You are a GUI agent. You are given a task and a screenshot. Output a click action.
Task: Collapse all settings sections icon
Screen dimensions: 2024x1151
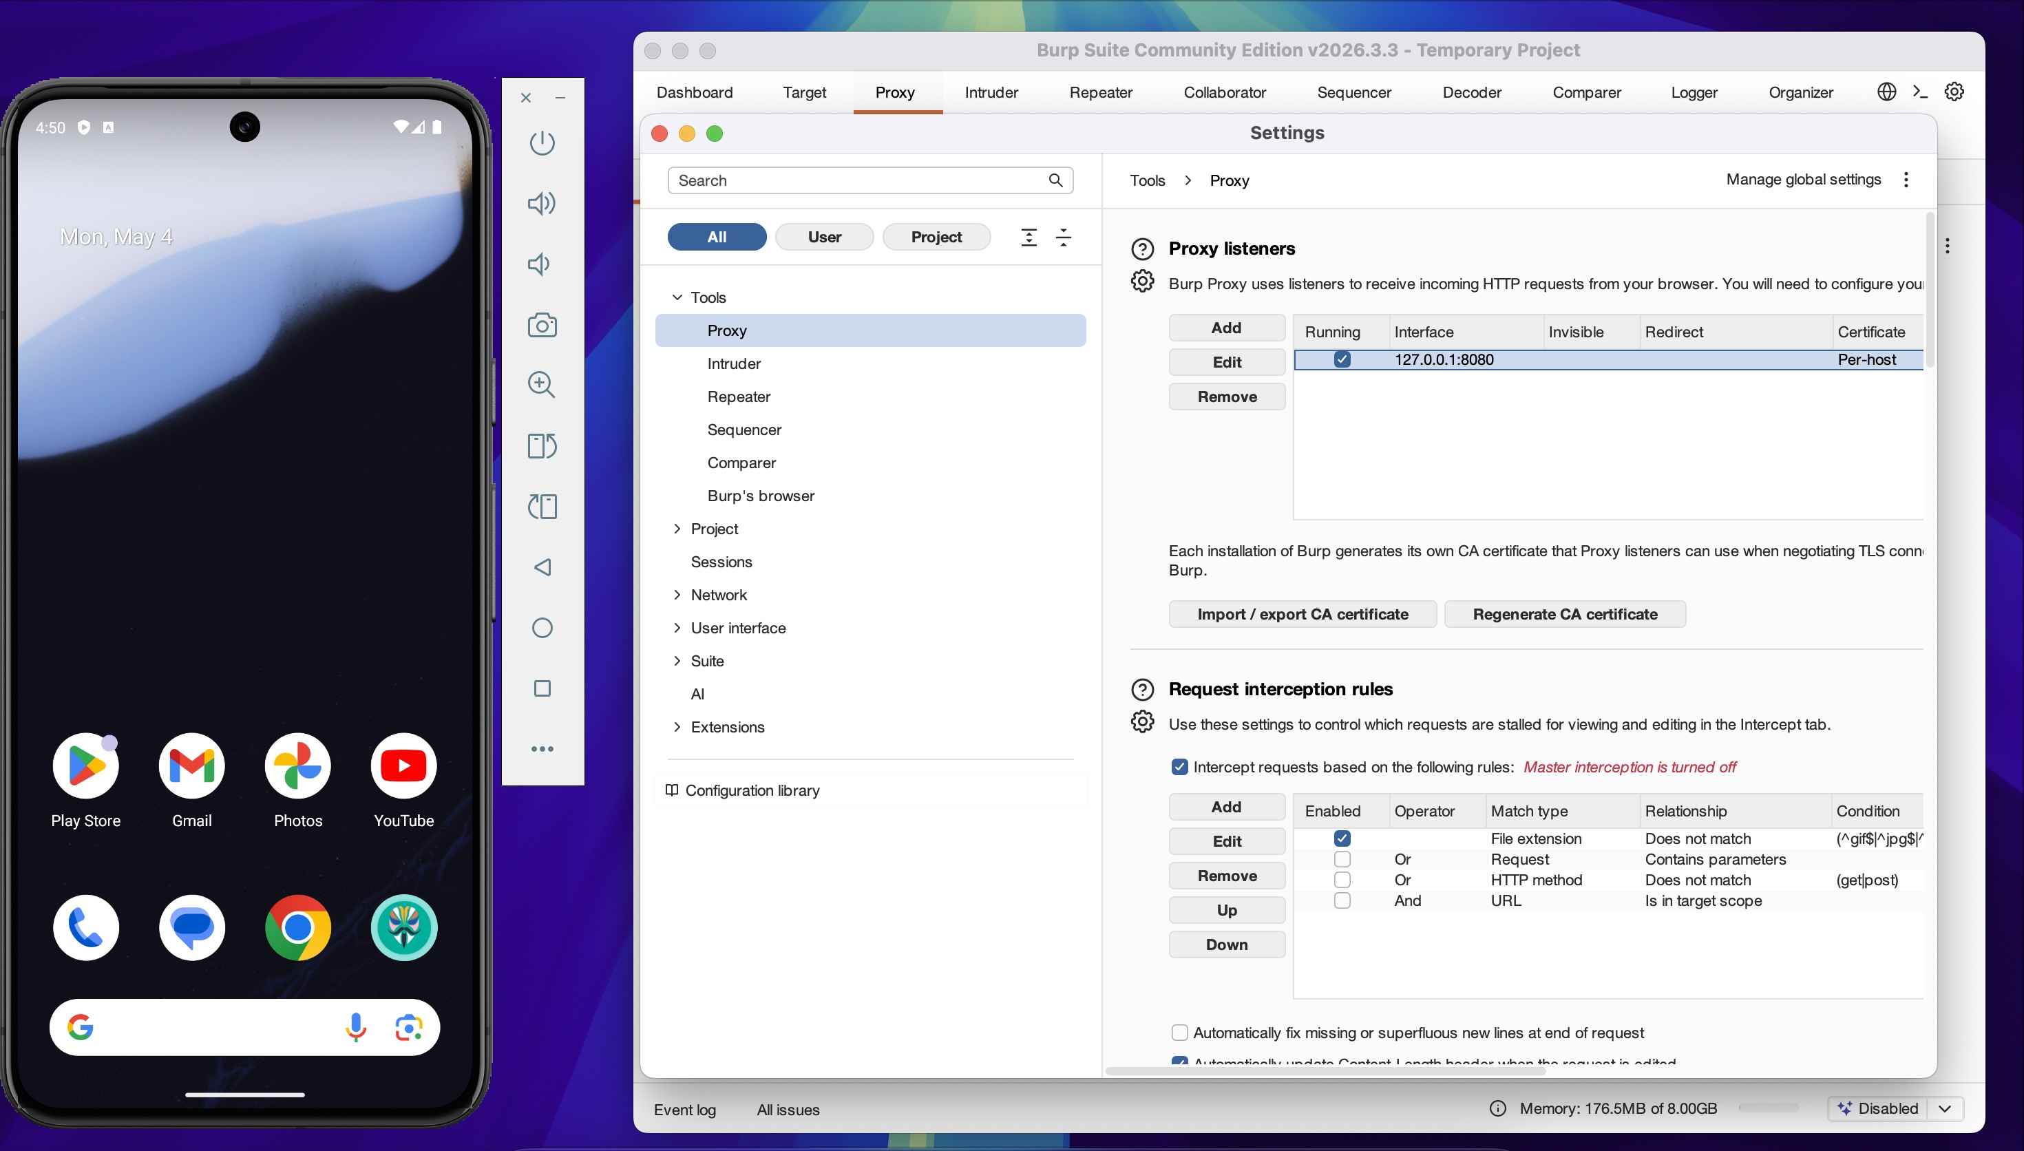(x=1064, y=237)
